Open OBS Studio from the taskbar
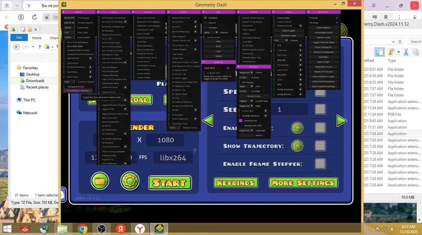422x235 pixels. [101, 229]
